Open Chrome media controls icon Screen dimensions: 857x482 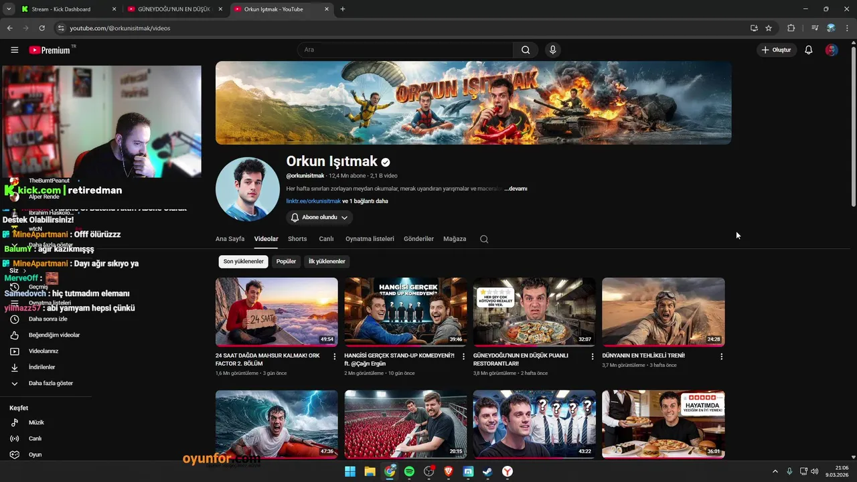[815, 28]
